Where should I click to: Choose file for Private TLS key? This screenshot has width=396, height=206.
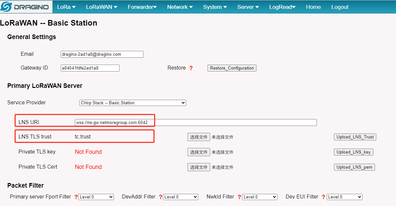(199, 152)
